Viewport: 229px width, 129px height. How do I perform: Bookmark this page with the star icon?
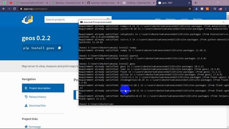coord(190,9)
